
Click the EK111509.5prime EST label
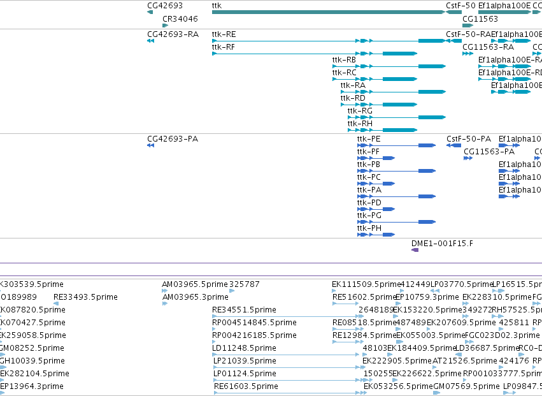366,284
